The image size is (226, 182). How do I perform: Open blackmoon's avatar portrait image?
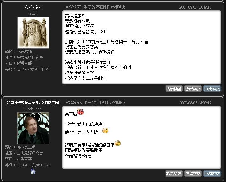pos(33,128)
